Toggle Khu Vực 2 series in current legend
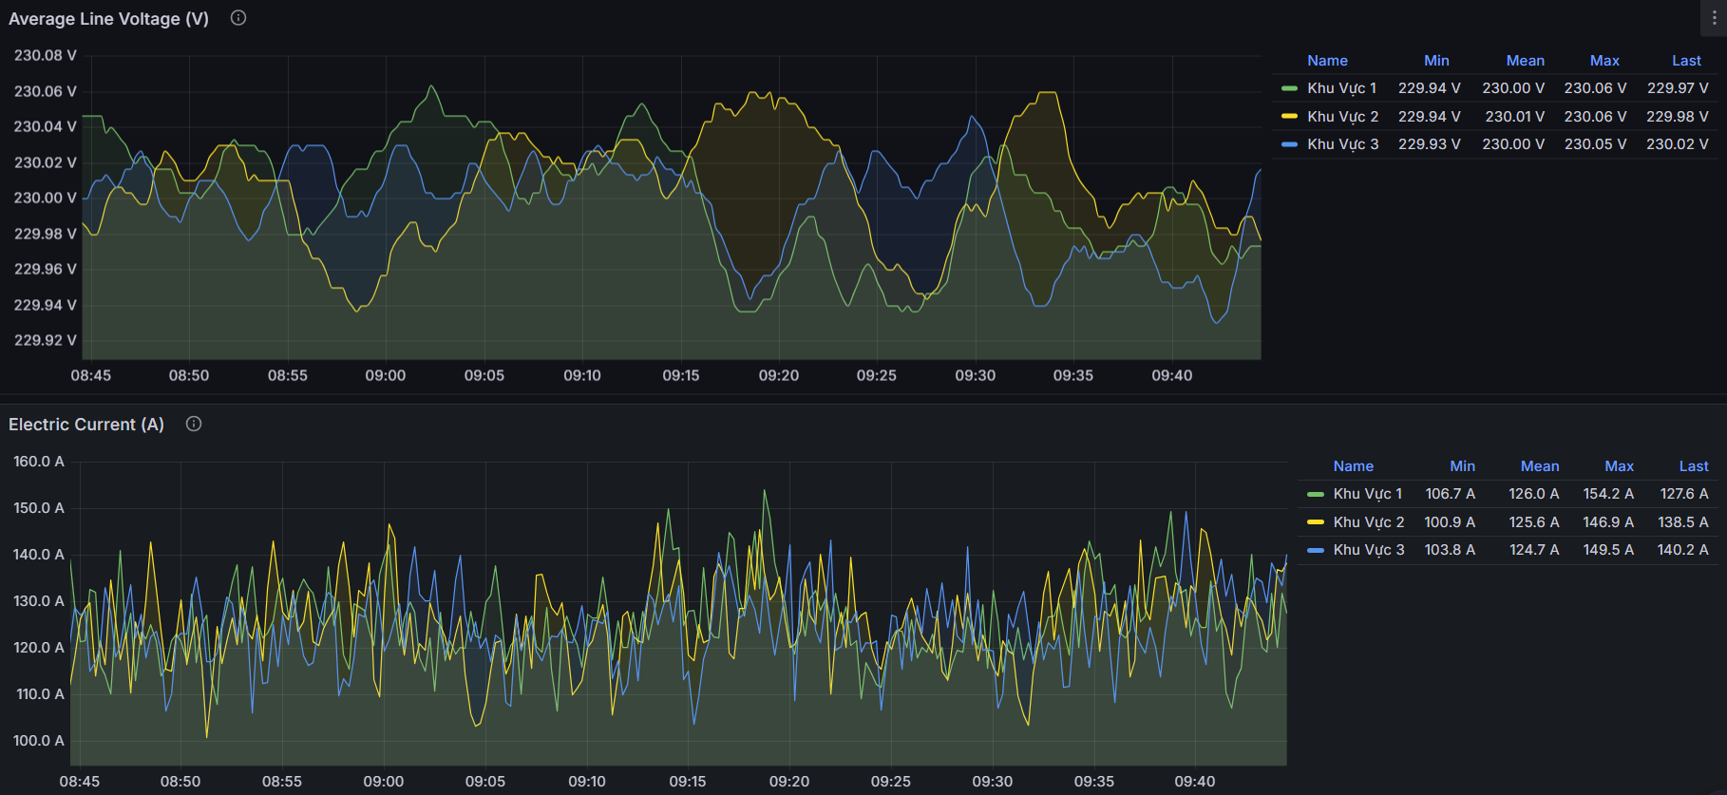 (1368, 522)
